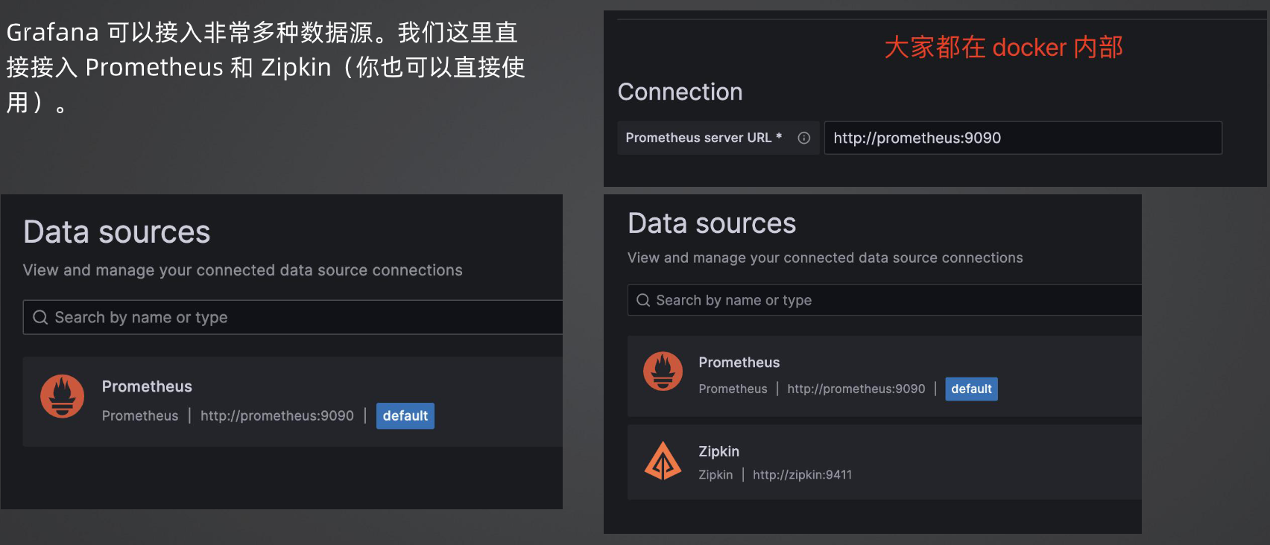Screen dimensions: 1270x545
Task: Click the gray Zipkin type label under the Zipkin name
Action: [715, 474]
